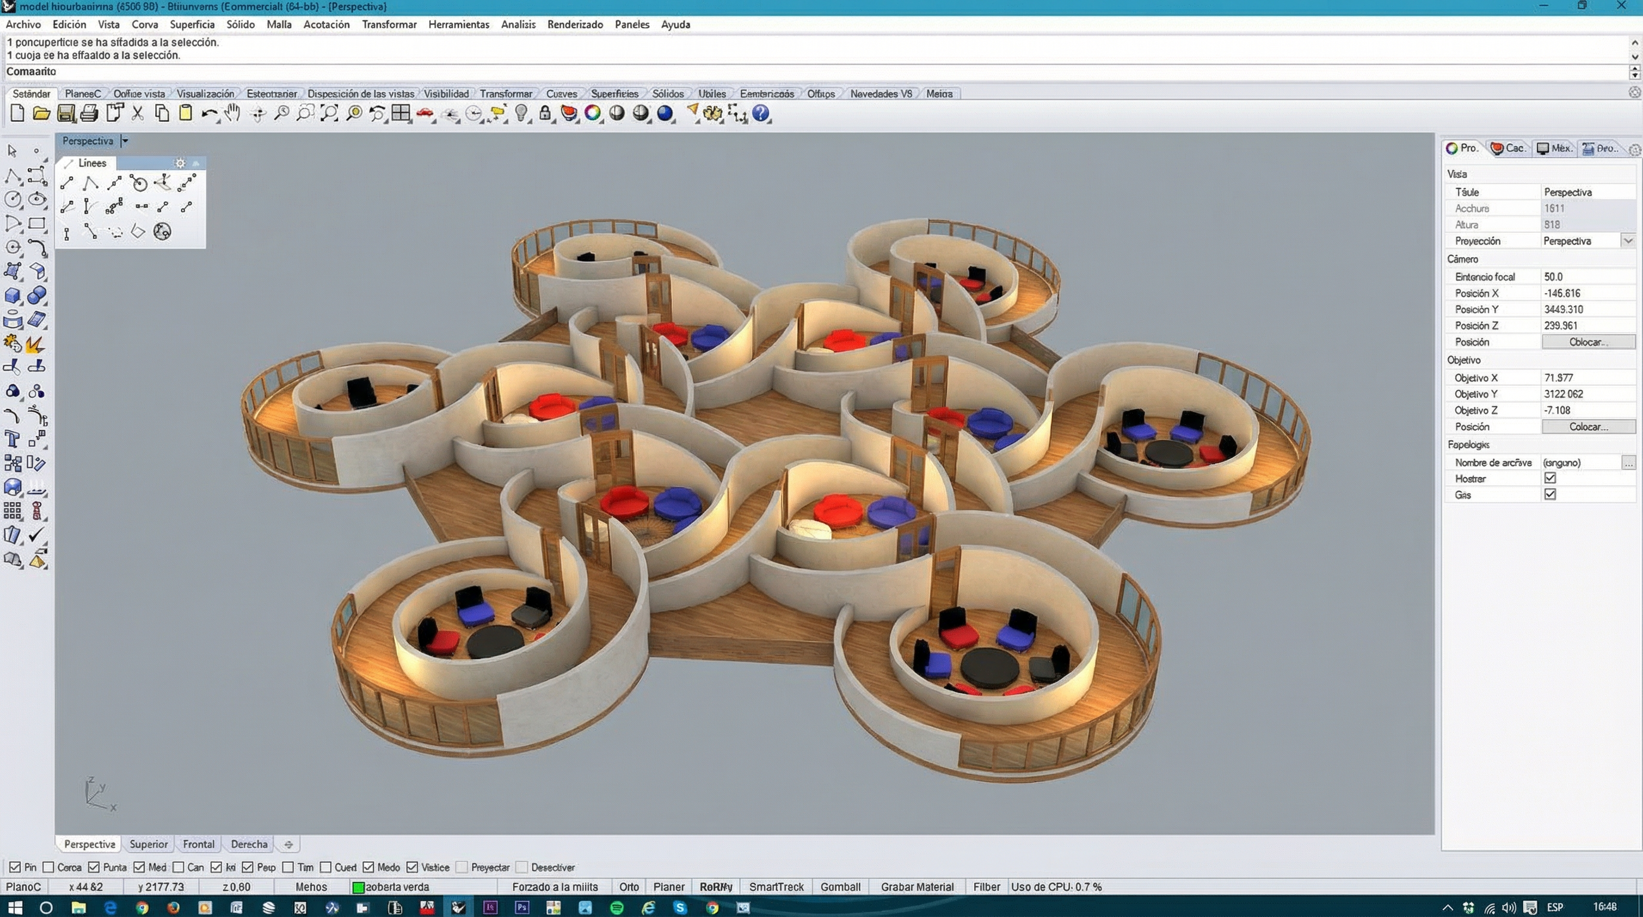Click the padlock Lock objects icon

coord(544,113)
